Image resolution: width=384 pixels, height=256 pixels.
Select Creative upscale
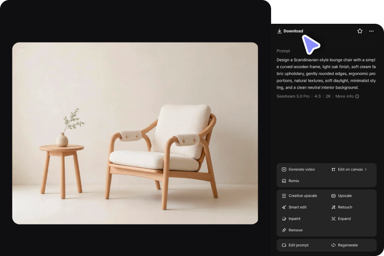click(x=299, y=196)
